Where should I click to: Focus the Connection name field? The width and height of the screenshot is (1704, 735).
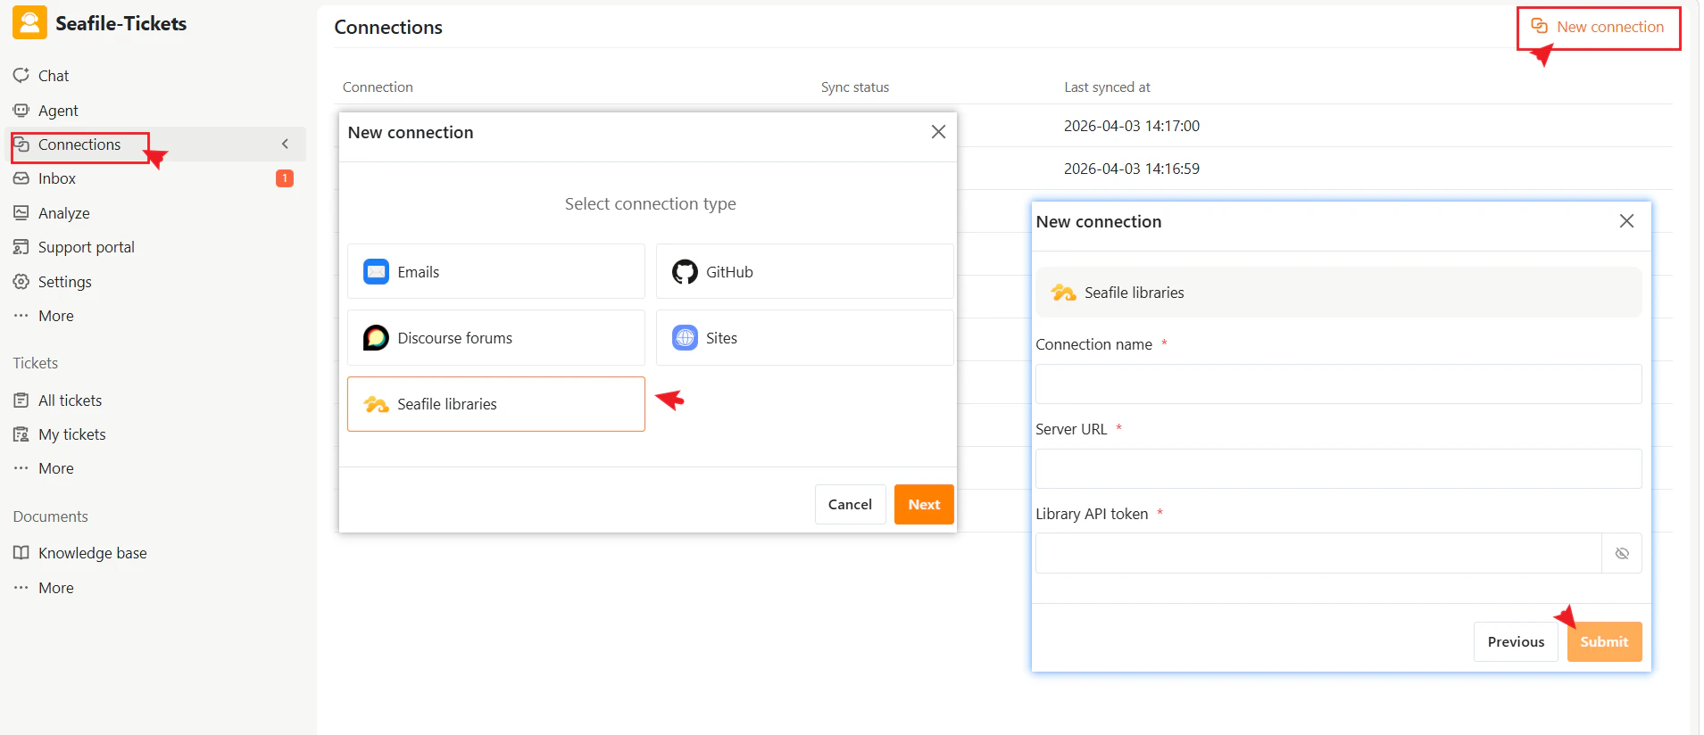(1338, 384)
